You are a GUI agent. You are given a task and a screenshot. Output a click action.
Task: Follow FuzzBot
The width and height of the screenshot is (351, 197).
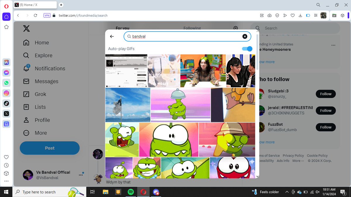pyautogui.click(x=326, y=127)
